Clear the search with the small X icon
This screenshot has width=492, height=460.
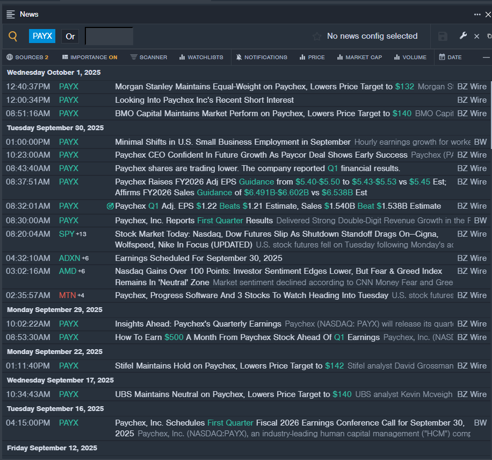coord(476,37)
